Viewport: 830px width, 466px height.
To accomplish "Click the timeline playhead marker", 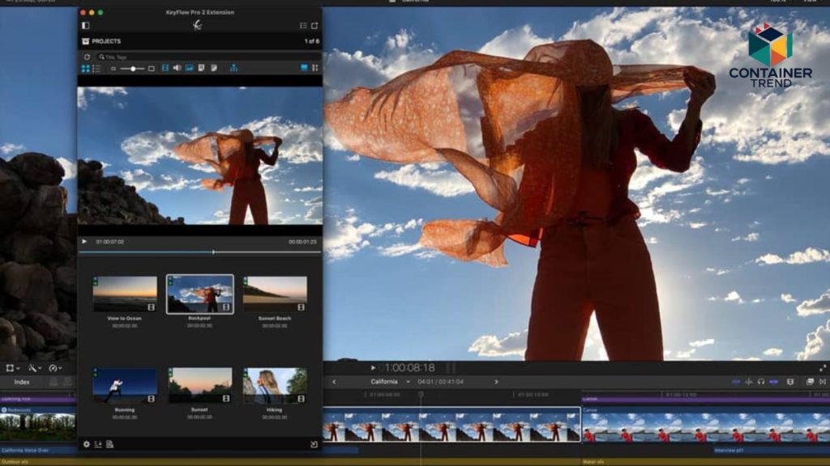I will pyautogui.click(x=421, y=394).
